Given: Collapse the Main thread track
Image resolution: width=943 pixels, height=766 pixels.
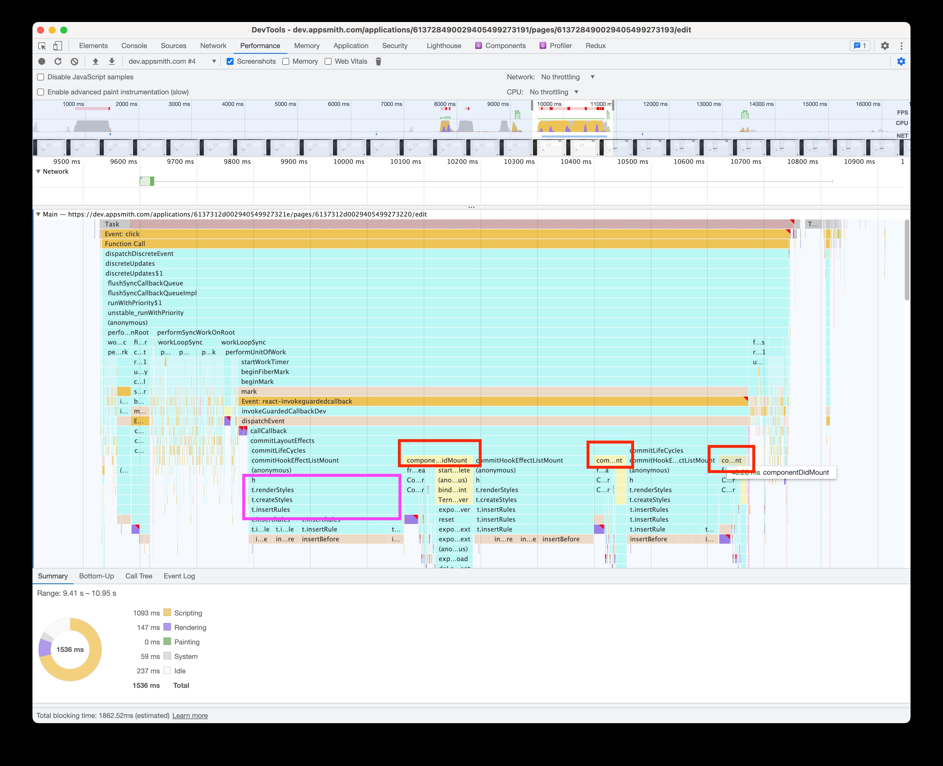Looking at the screenshot, I should 39,214.
